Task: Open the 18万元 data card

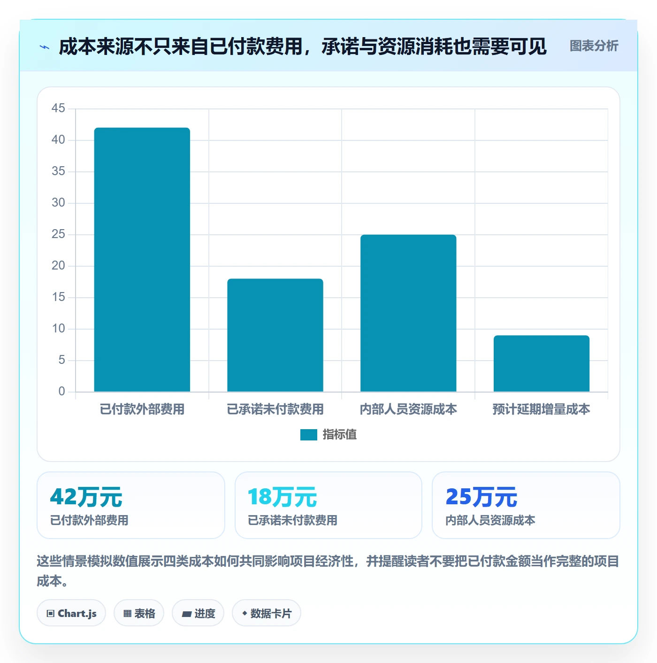Action: pos(328,505)
